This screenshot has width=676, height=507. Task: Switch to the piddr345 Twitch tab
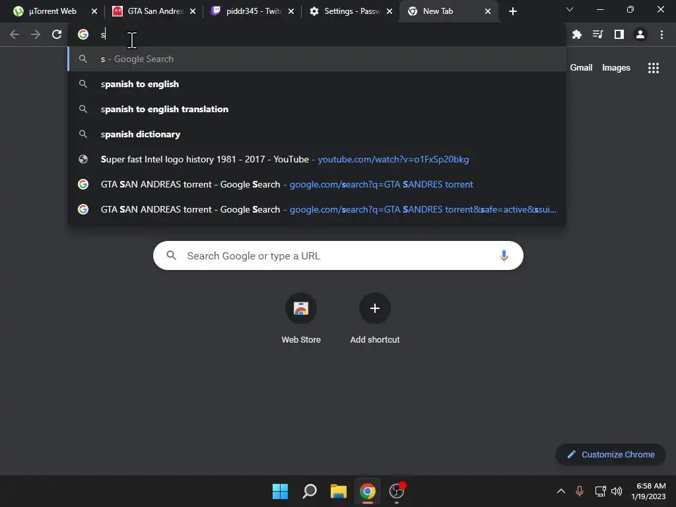(x=247, y=11)
